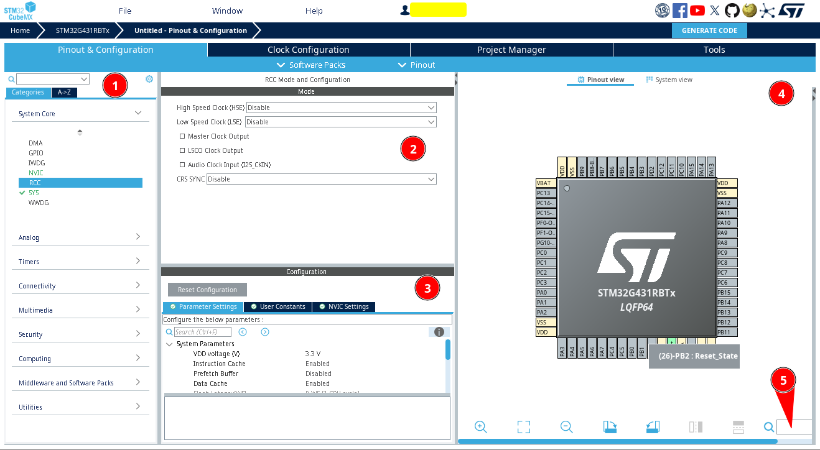820x450 pixels.
Task: Open the wiki globe icon
Action: [x=750, y=10]
